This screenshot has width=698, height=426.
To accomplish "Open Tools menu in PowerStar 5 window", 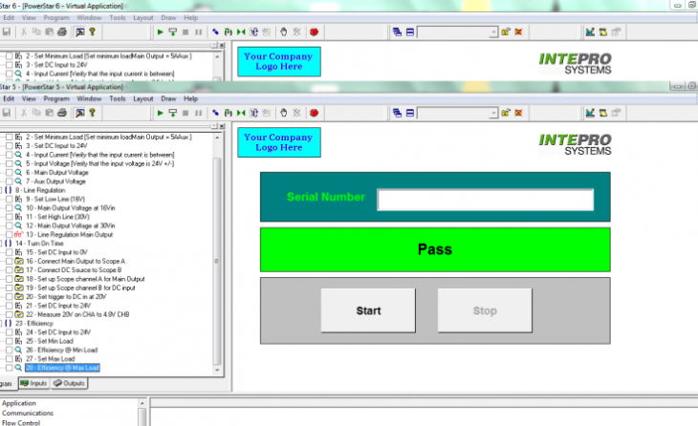I will click(x=118, y=98).
